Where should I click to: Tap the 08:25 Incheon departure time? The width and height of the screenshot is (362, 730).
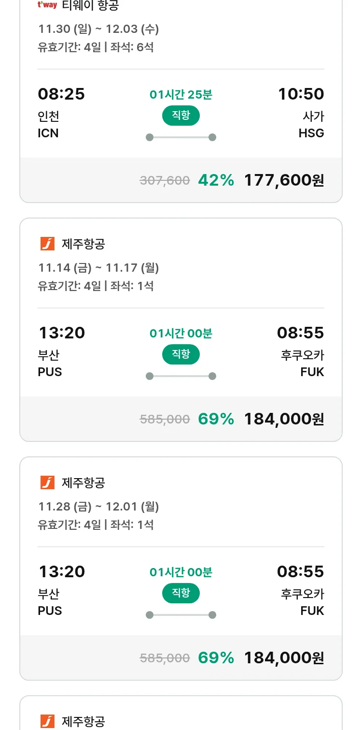tap(61, 94)
